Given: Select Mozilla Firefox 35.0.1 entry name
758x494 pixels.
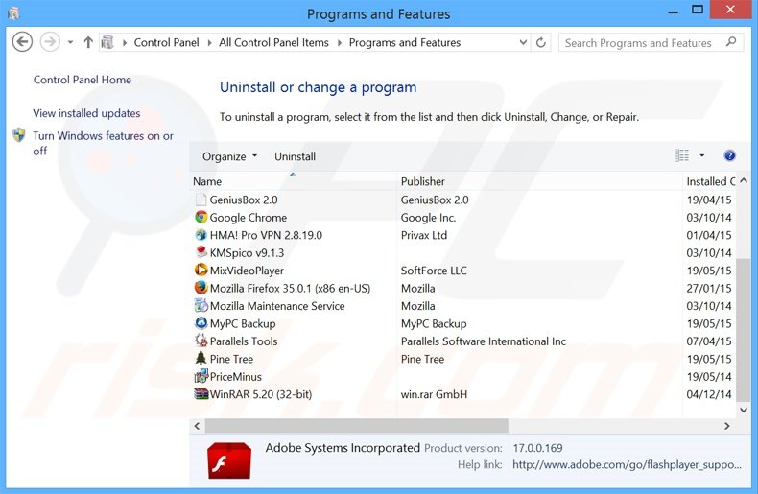Looking at the screenshot, I should tap(290, 288).
